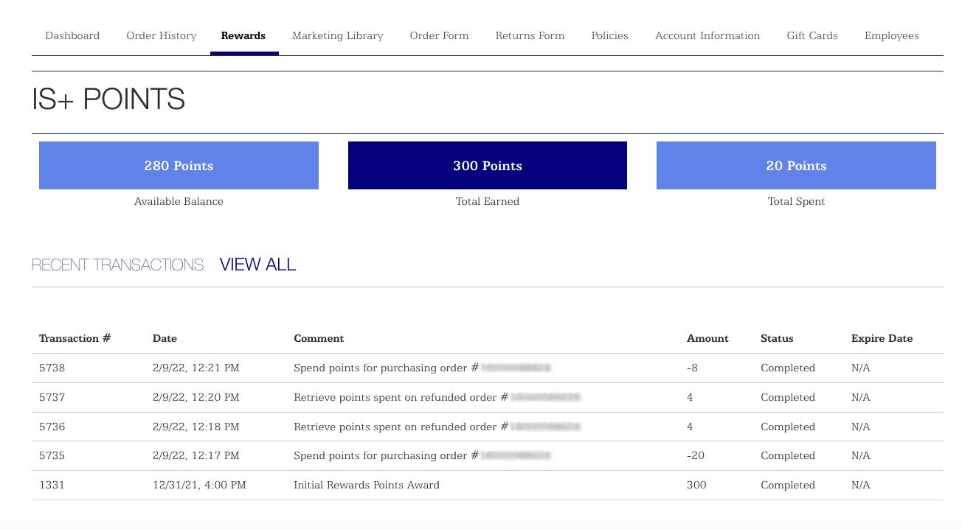
Task: Select the 20 Points Total Spent card
Action: tap(796, 165)
